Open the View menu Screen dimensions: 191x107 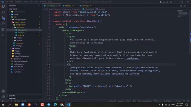click(x=26, y=2)
